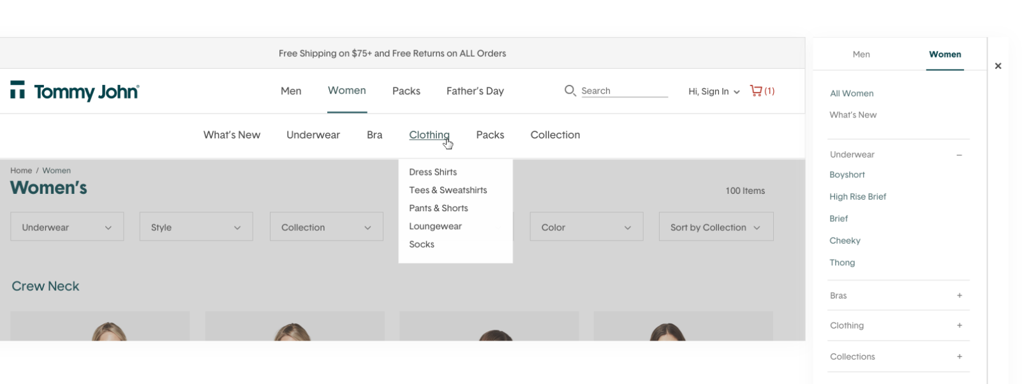Click the Women breadcrumb link
This screenshot has height=384, width=1022.
(x=57, y=170)
